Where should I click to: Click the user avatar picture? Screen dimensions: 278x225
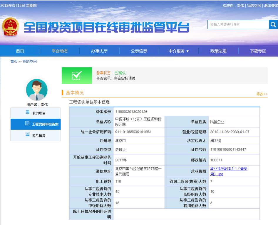point(36,90)
